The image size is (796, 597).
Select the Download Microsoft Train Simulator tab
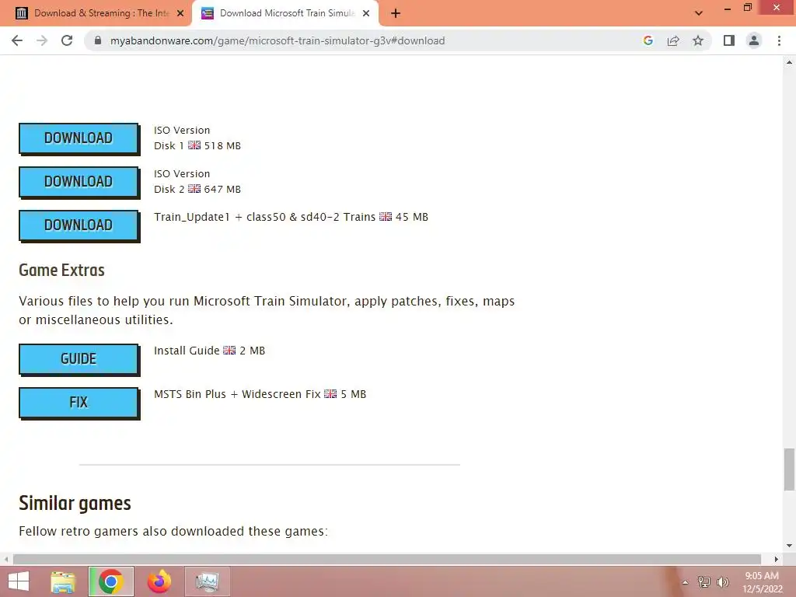click(x=285, y=13)
